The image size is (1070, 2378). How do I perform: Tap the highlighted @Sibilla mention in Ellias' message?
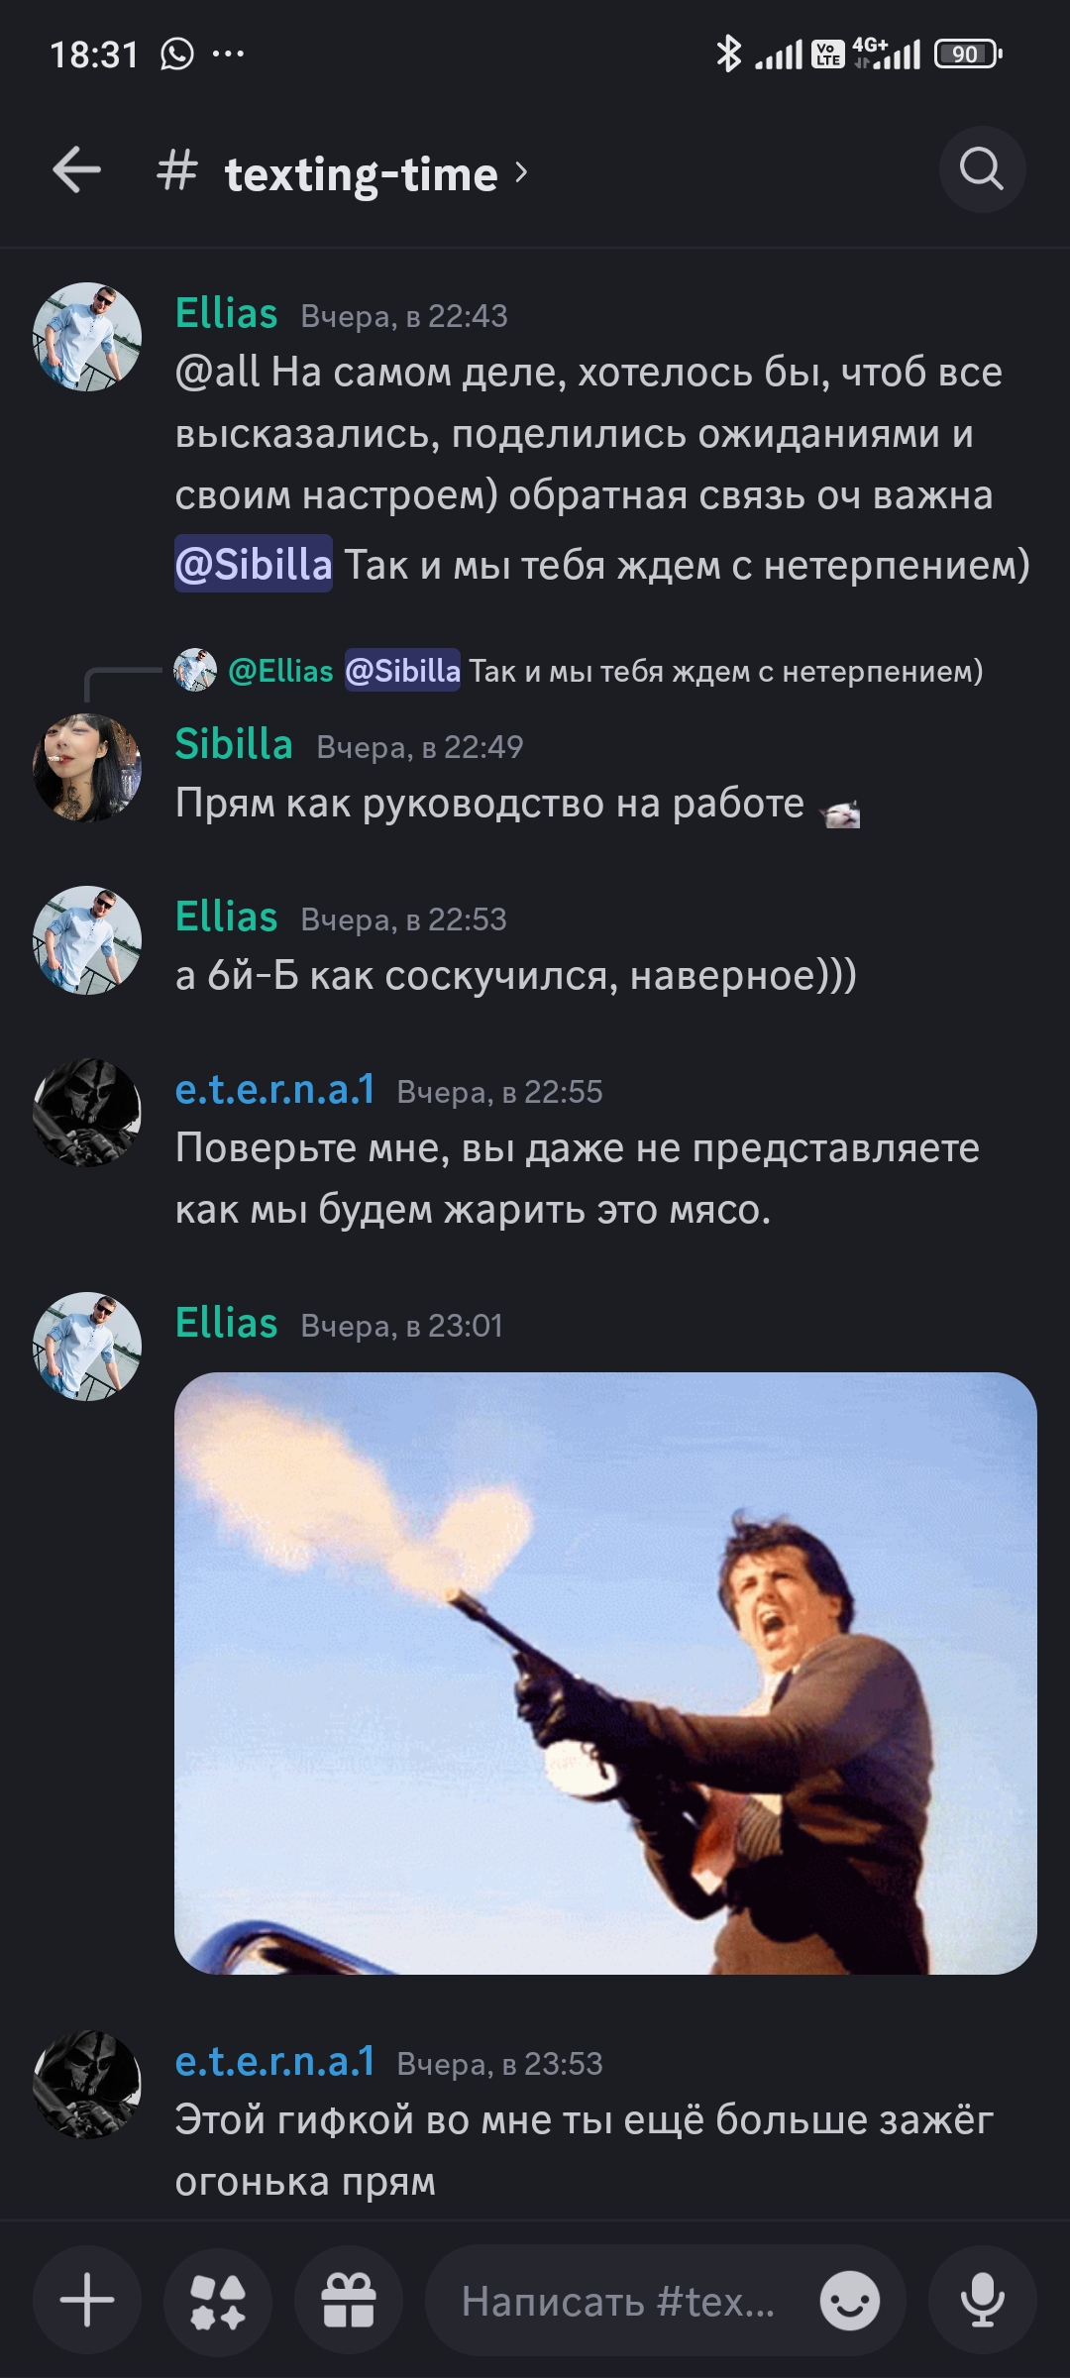point(254,564)
